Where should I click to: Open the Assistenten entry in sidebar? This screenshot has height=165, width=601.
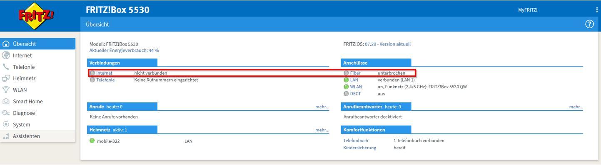coord(38,136)
